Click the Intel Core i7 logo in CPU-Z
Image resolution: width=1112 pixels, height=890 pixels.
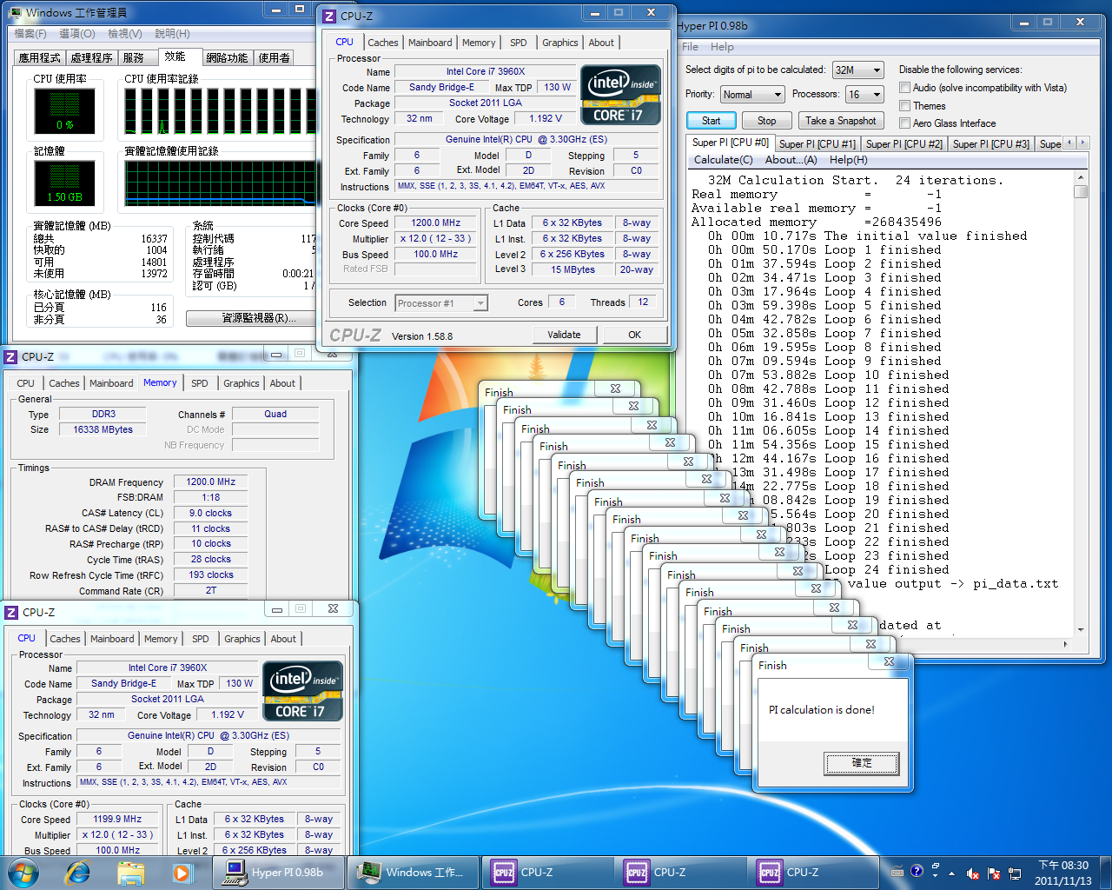pyautogui.click(x=620, y=95)
